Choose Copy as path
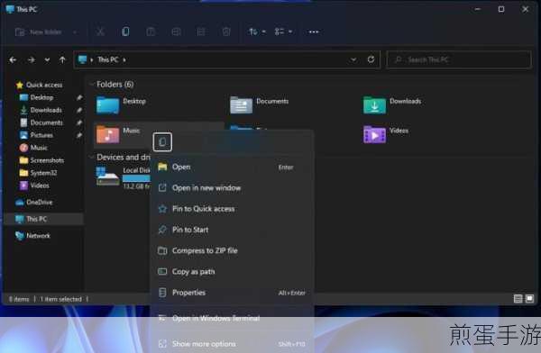This screenshot has width=541, height=353. coord(232,272)
